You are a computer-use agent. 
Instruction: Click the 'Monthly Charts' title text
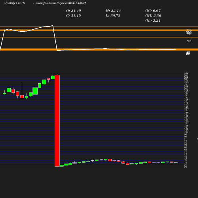(14, 3)
